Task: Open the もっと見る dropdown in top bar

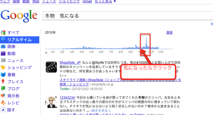Action: (x=105, y=1)
